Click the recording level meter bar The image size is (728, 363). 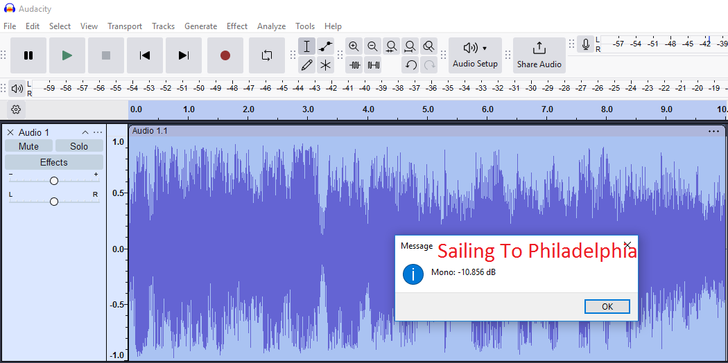(665, 44)
